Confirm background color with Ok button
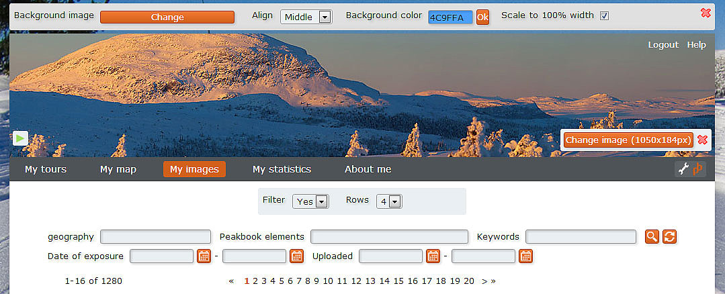725x294 pixels. (x=482, y=17)
